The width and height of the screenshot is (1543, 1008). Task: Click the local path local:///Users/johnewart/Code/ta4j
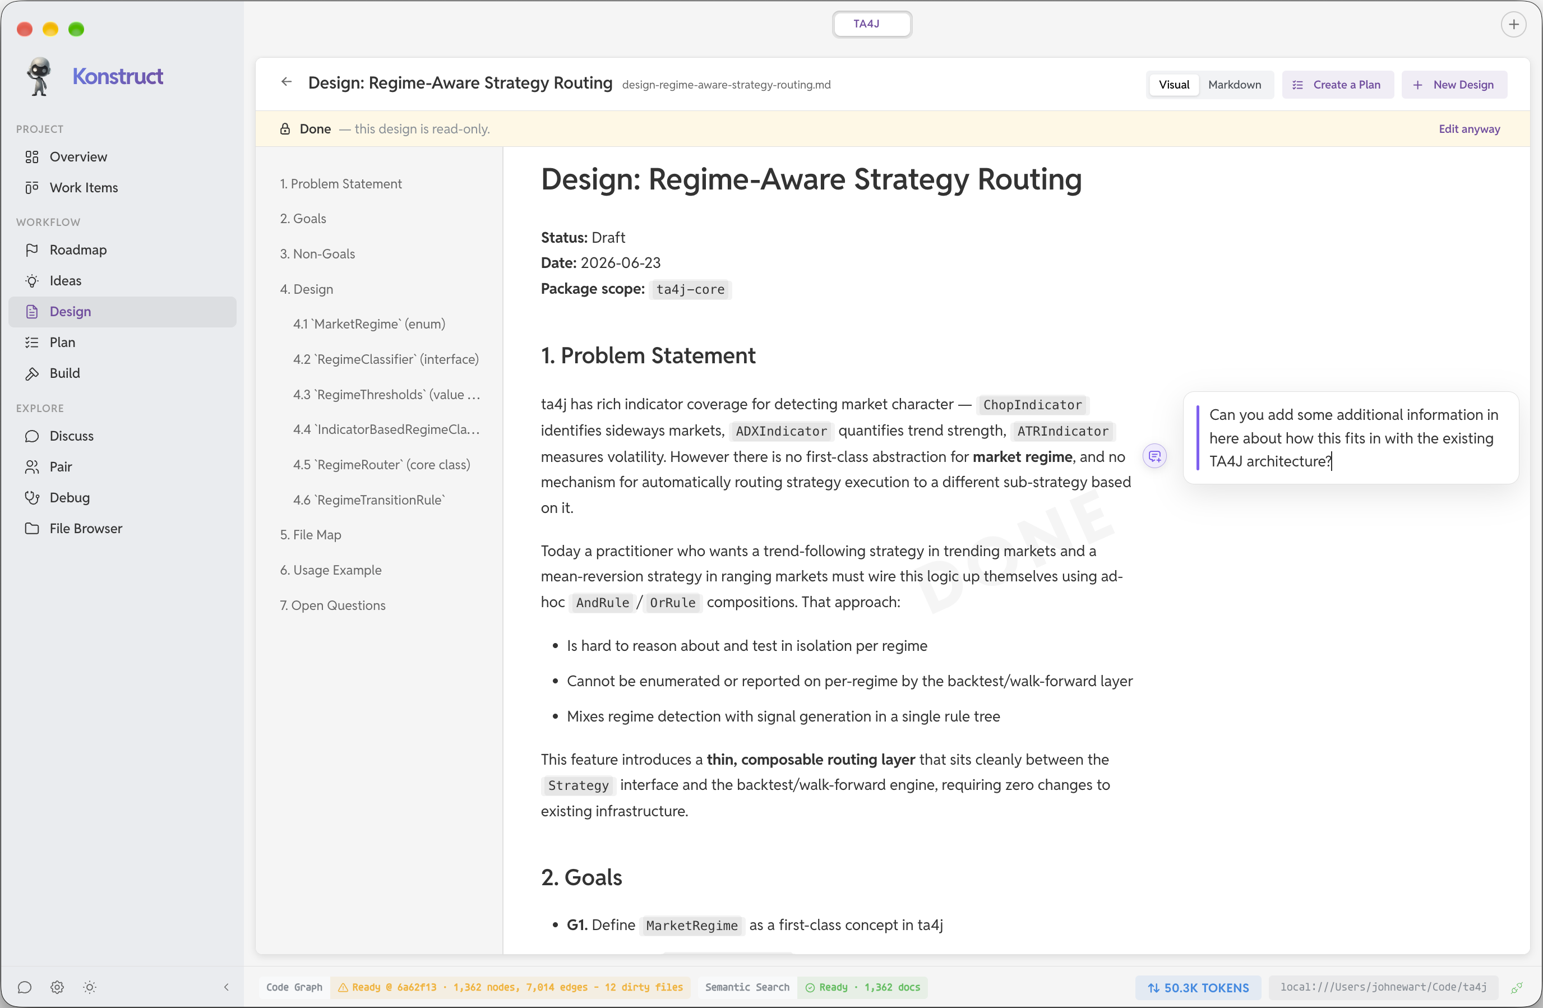(x=1383, y=987)
